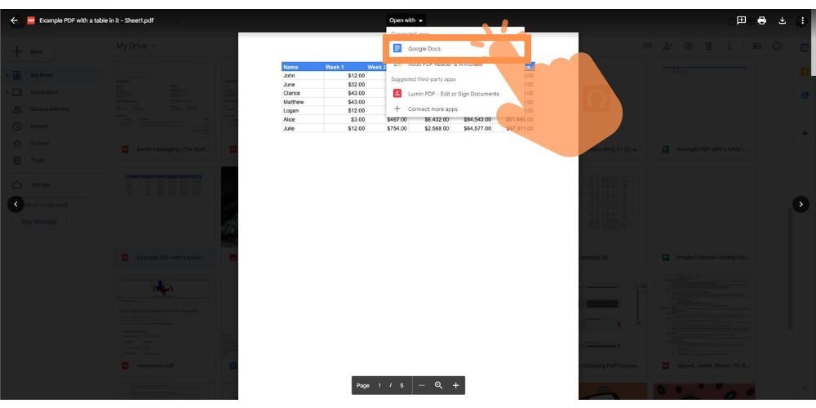Click the Clarice name cell
816x408 pixels.
click(x=303, y=93)
